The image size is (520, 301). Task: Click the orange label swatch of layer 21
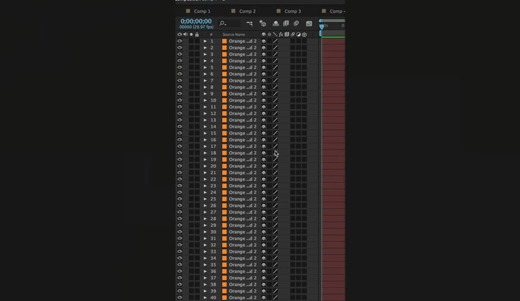(225, 173)
